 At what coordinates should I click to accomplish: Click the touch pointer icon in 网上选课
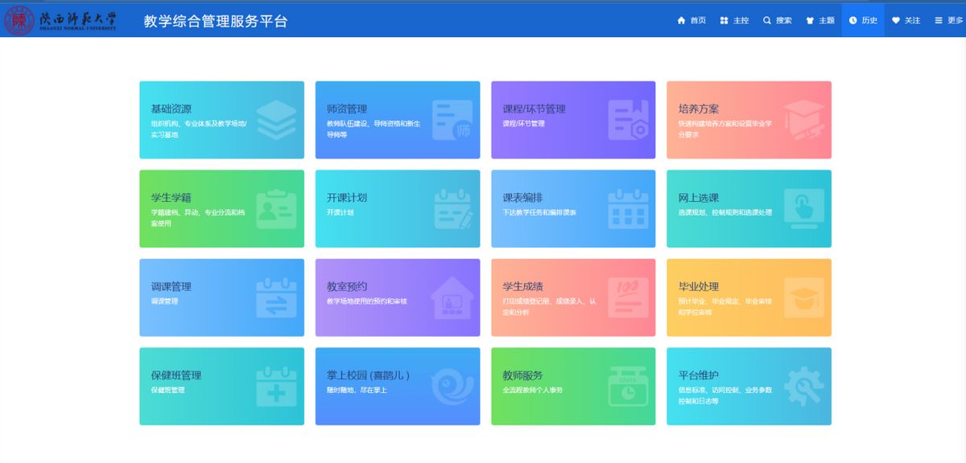[x=803, y=209]
